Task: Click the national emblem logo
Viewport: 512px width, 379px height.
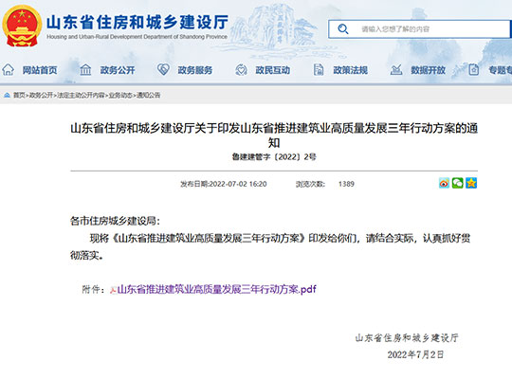Action: (22, 27)
